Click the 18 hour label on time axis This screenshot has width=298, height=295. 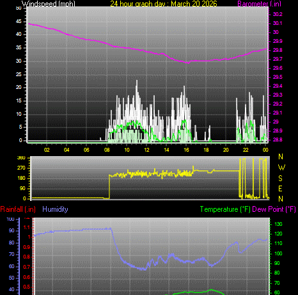(206, 150)
